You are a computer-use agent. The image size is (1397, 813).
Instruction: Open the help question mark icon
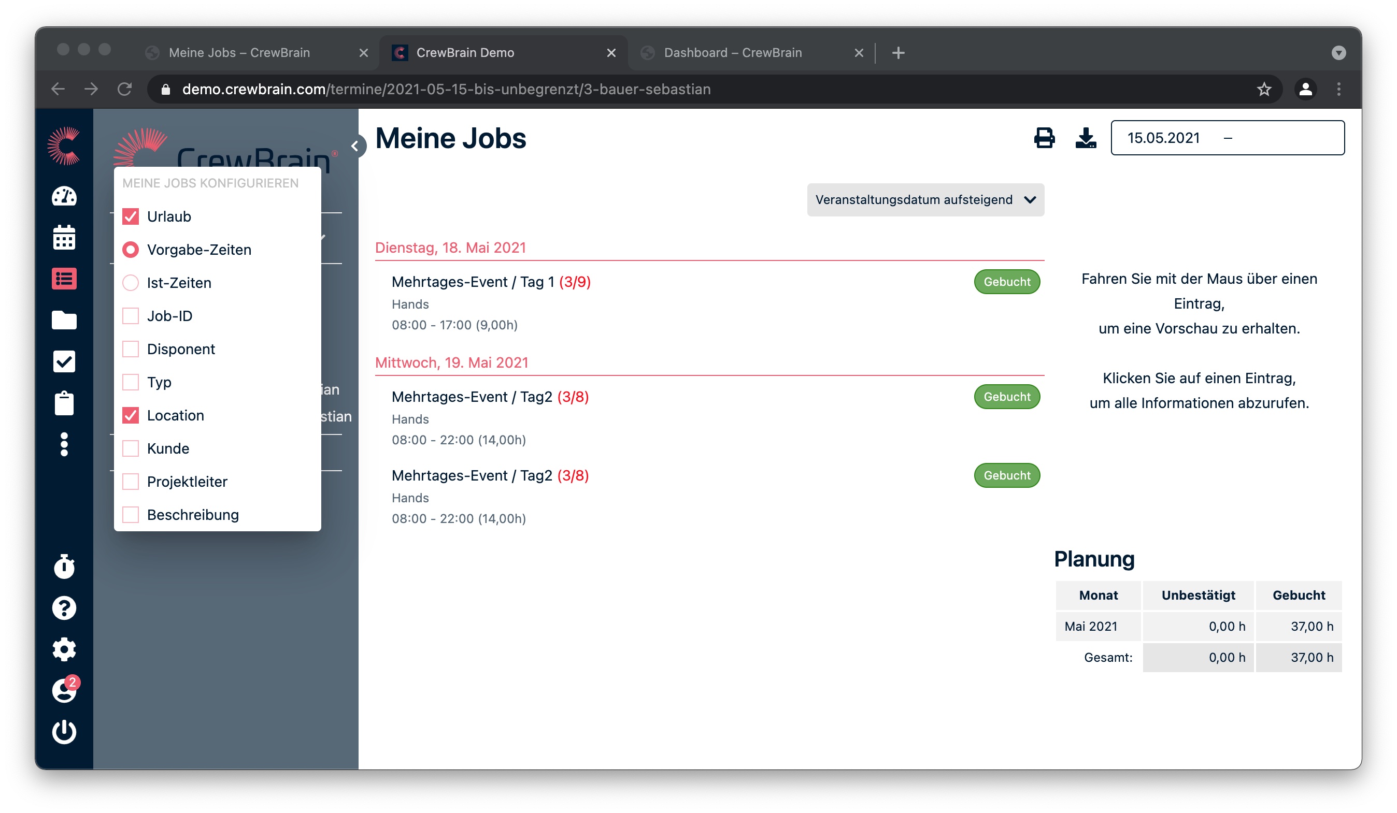click(x=64, y=608)
